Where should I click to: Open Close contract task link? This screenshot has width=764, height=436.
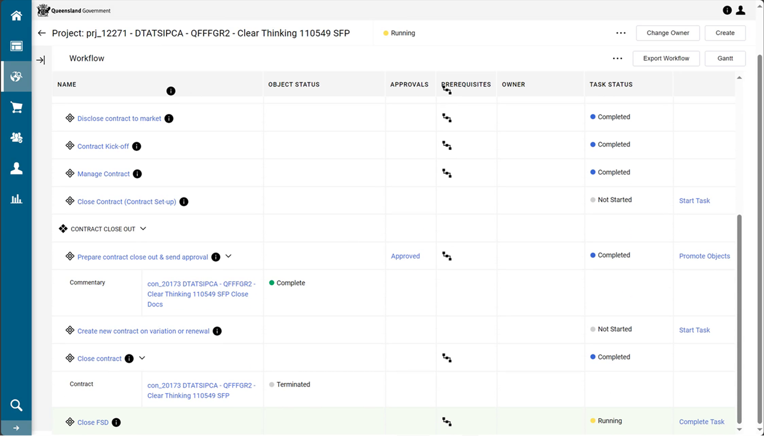pyautogui.click(x=100, y=359)
